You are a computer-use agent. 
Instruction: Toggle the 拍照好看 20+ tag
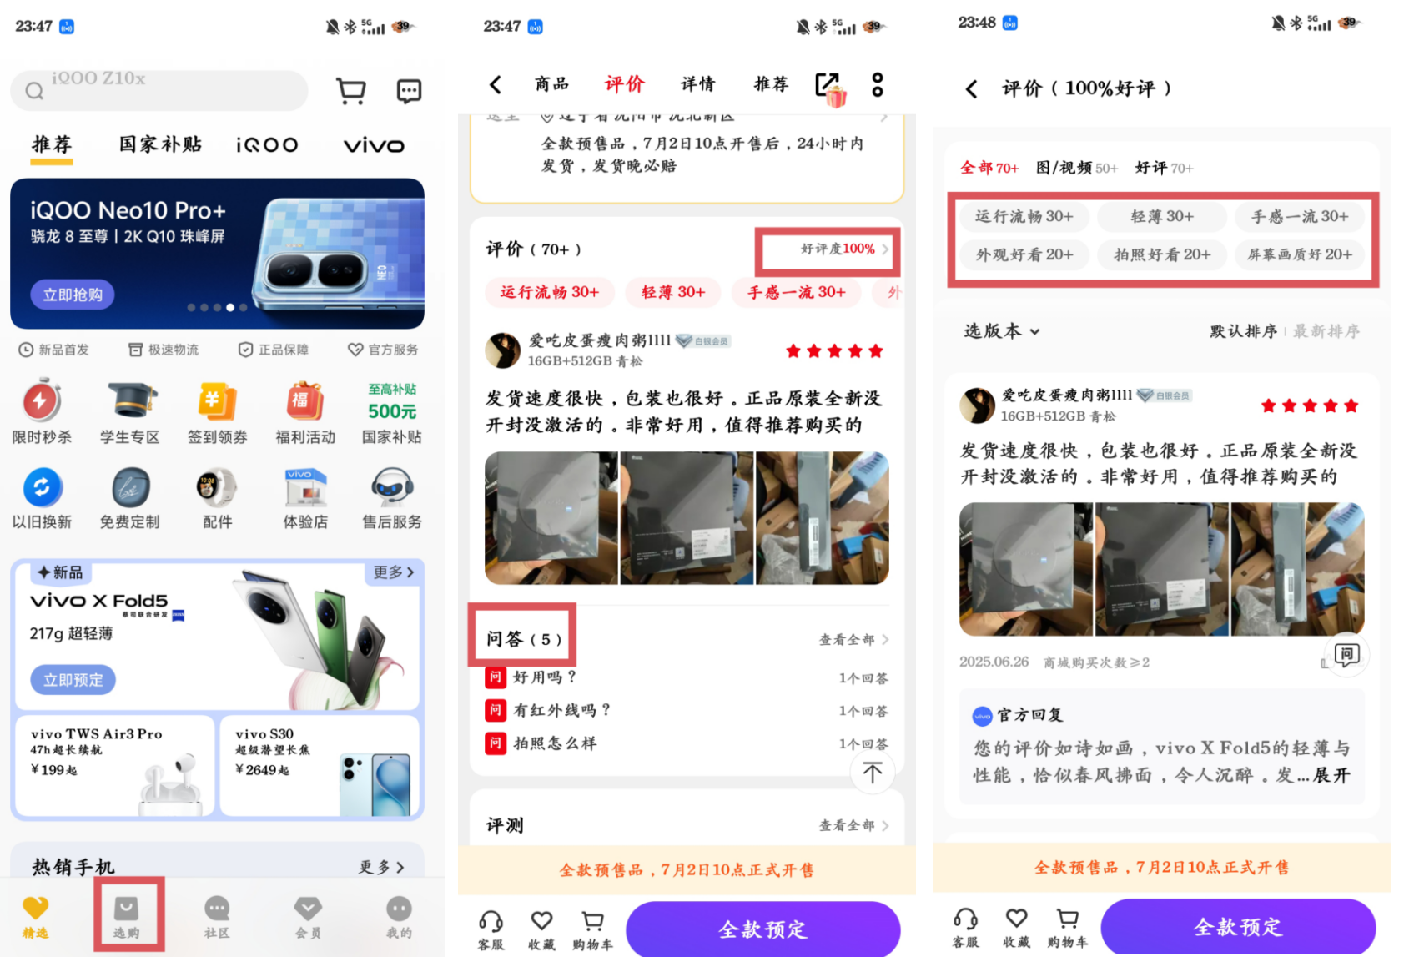[1162, 254]
